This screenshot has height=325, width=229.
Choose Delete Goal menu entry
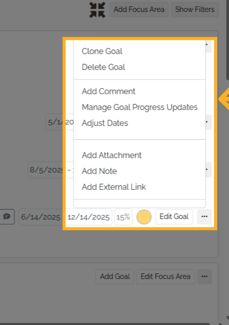[x=104, y=67]
